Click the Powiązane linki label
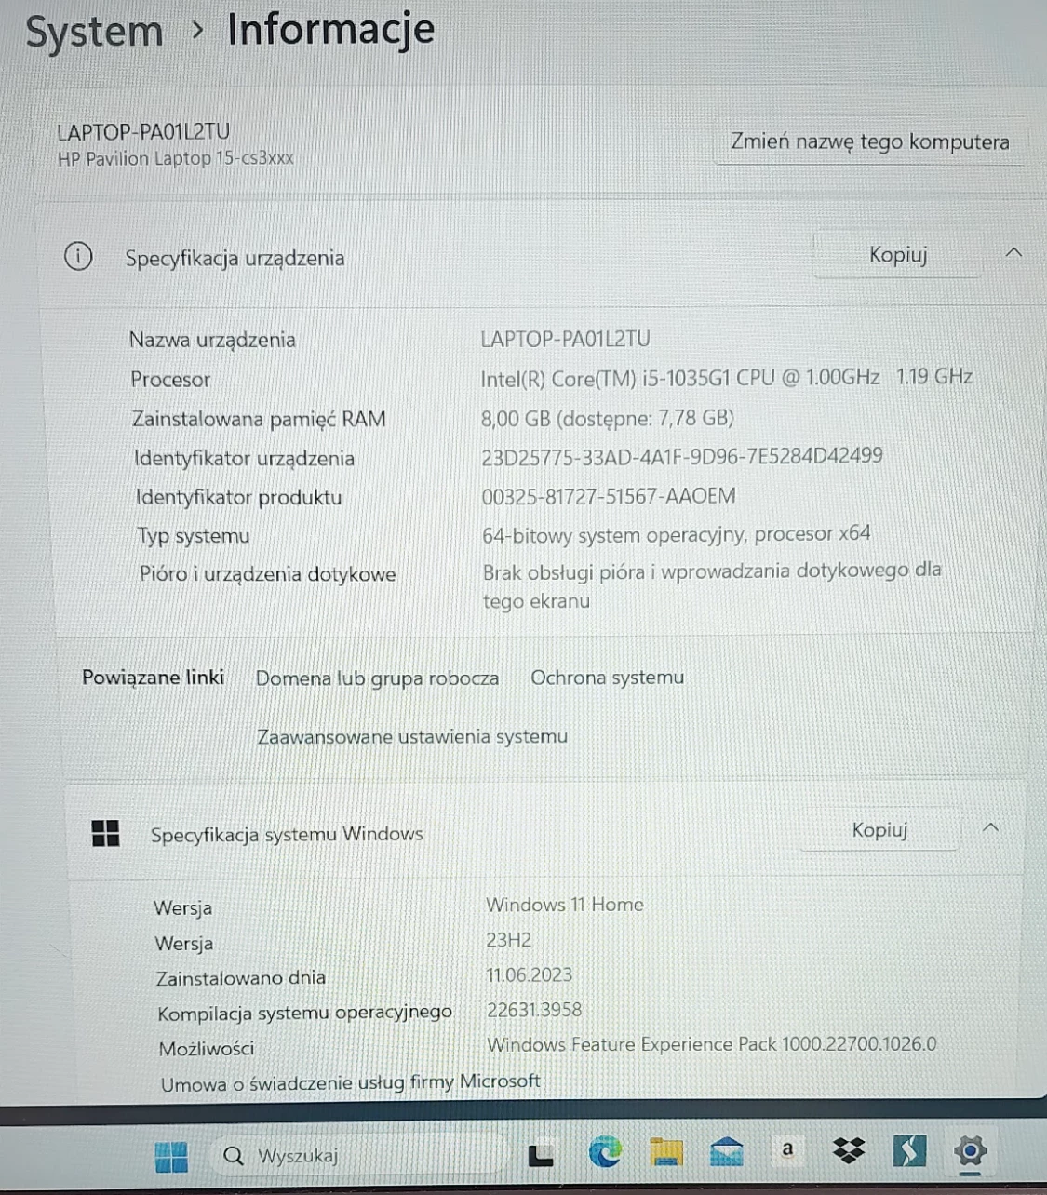Screen dimensions: 1047x1195 (154, 678)
